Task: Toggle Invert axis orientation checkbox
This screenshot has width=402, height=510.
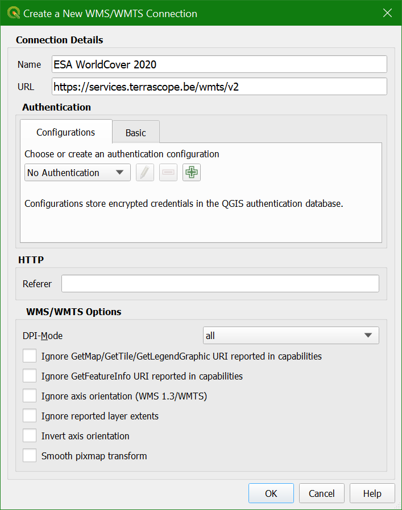Action: point(30,435)
